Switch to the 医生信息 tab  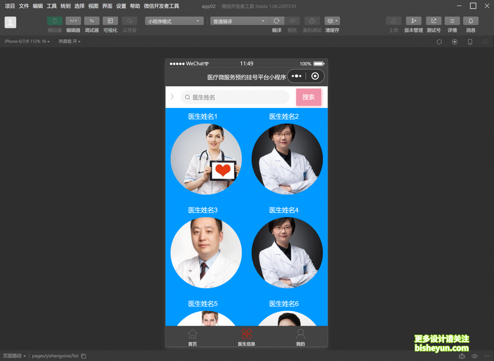click(x=247, y=337)
